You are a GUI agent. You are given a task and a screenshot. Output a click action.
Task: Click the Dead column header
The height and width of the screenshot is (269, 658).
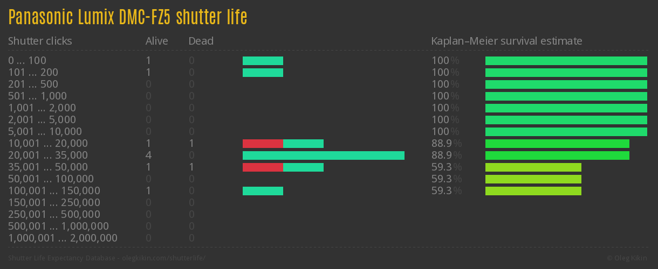pos(201,41)
